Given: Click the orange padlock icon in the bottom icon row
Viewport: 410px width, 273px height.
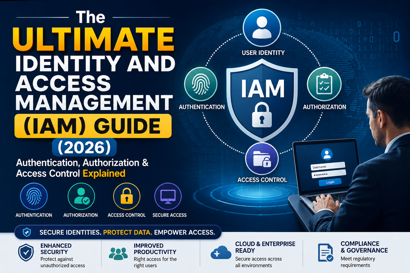Looking at the screenshot, I should coord(127,196).
